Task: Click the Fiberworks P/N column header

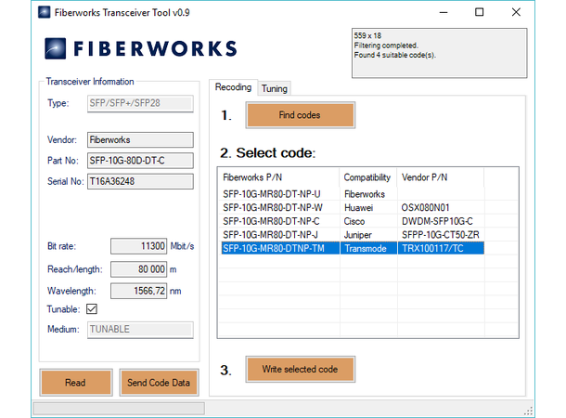Action: (279, 177)
